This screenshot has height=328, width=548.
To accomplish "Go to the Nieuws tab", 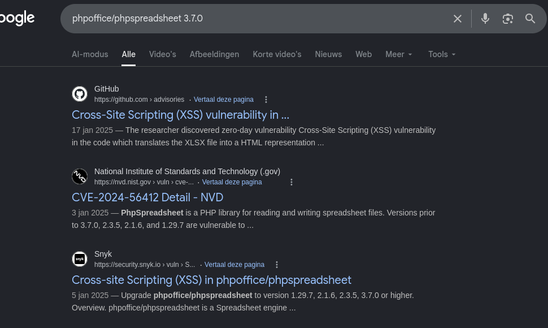I will point(328,54).
